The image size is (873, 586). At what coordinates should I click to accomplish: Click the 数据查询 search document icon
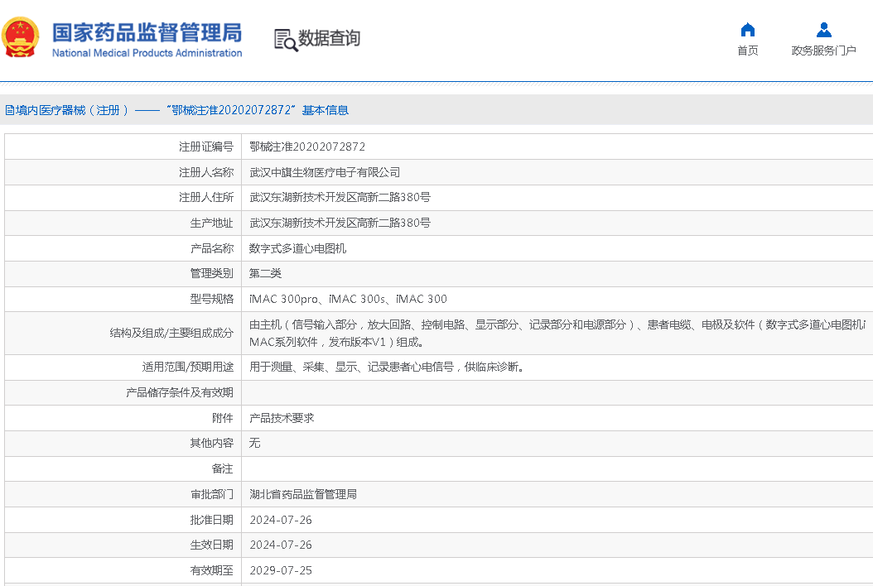tap(286, 40)
